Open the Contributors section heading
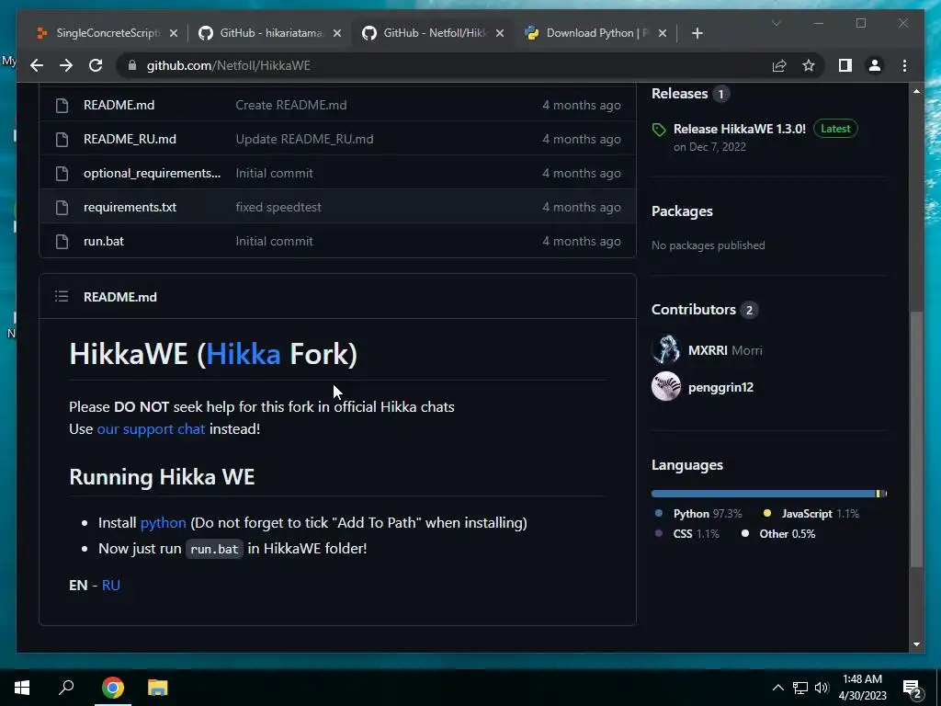This screenshot has height=706, width=941. click(x=694, y=310)
